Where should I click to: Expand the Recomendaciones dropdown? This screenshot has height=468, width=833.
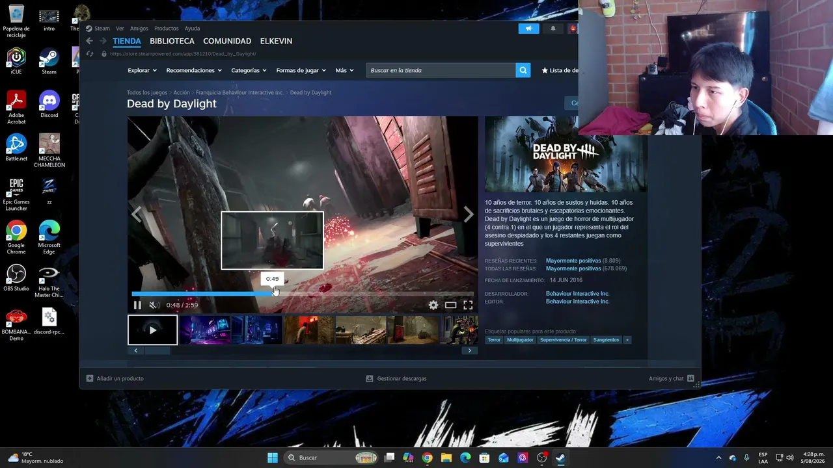(194, 70)
